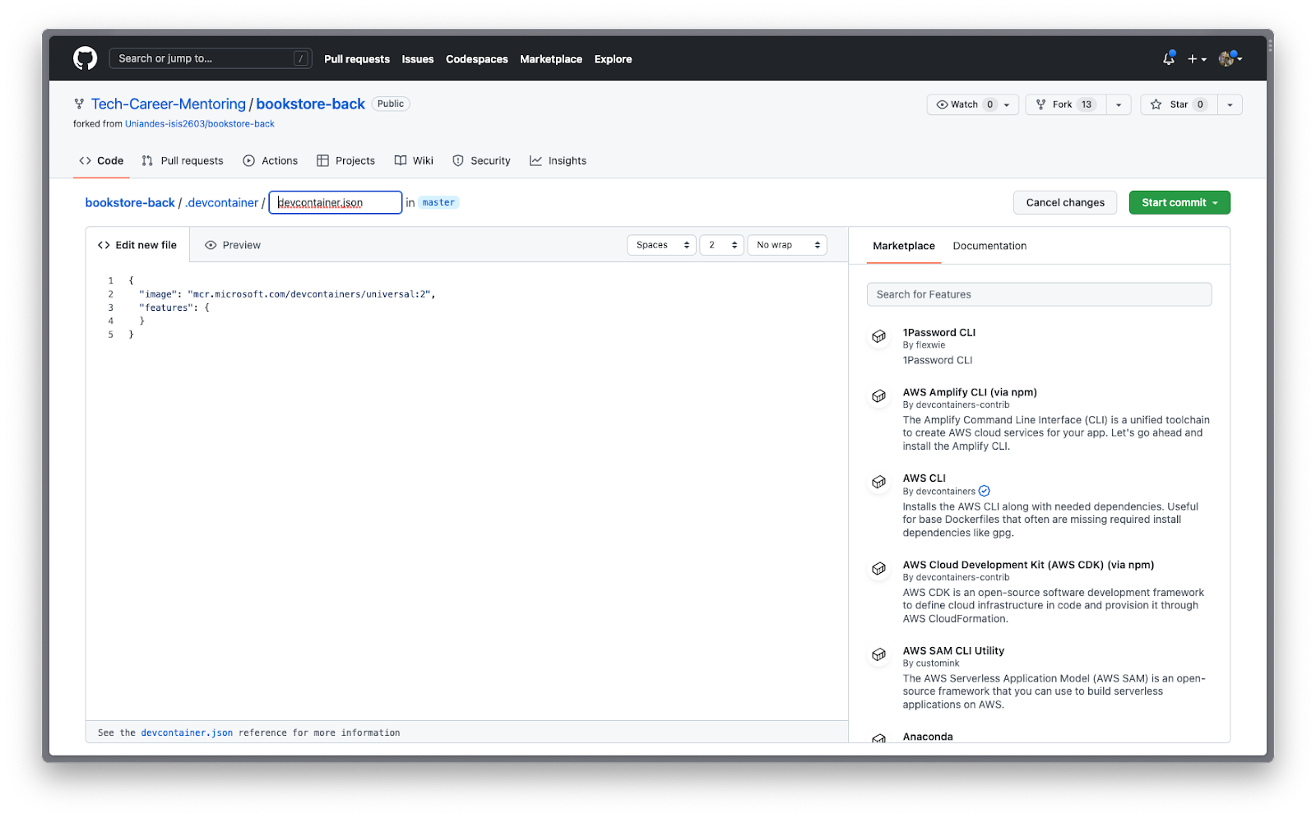Click the AWS SAM CLI Utility package icon
This screenshot has height=818, width=1316.
click(878, 654)
